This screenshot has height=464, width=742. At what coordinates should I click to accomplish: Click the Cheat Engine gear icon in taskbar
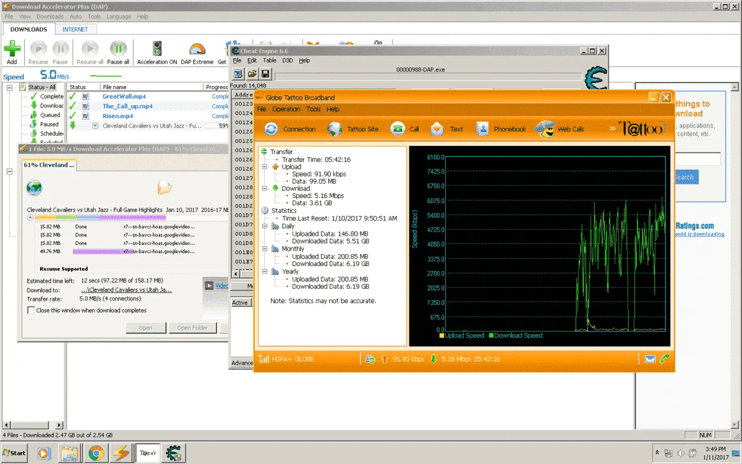tap(173, 453)
